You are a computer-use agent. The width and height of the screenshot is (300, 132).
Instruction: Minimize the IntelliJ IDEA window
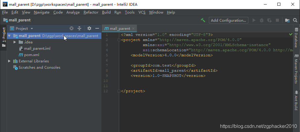click(265, 4)
